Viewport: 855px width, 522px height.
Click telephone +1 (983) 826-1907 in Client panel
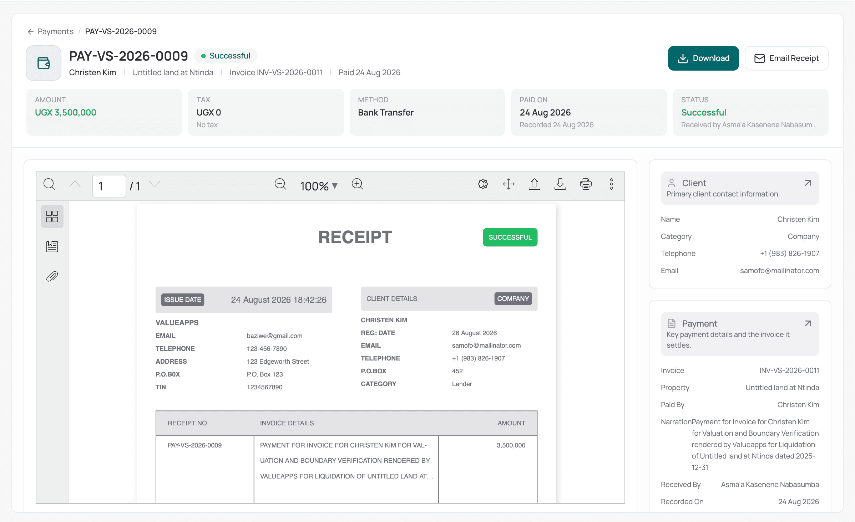click(x=789, y=254)
